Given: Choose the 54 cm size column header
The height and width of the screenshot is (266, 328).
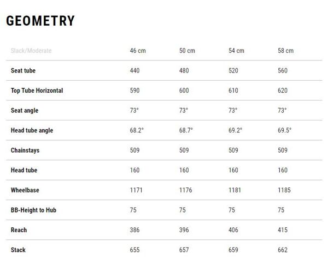Looking at the screenshot, I should [x=236, y=51].
